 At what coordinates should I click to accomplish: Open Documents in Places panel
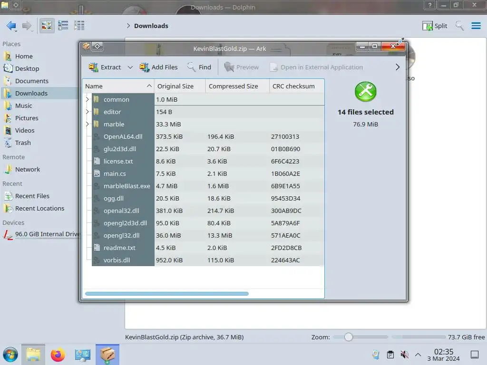click(40, 81)
